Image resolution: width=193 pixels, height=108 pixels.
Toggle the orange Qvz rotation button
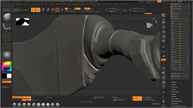(x=163, y=60)
